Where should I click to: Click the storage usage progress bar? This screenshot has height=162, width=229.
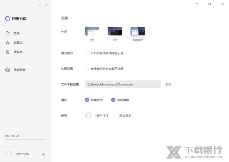click(26, 140)
